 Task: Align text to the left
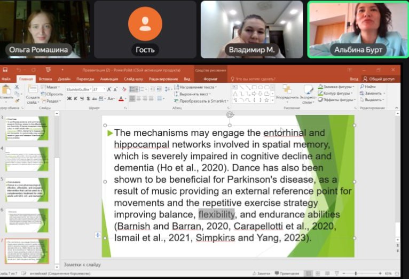(132, 99)
